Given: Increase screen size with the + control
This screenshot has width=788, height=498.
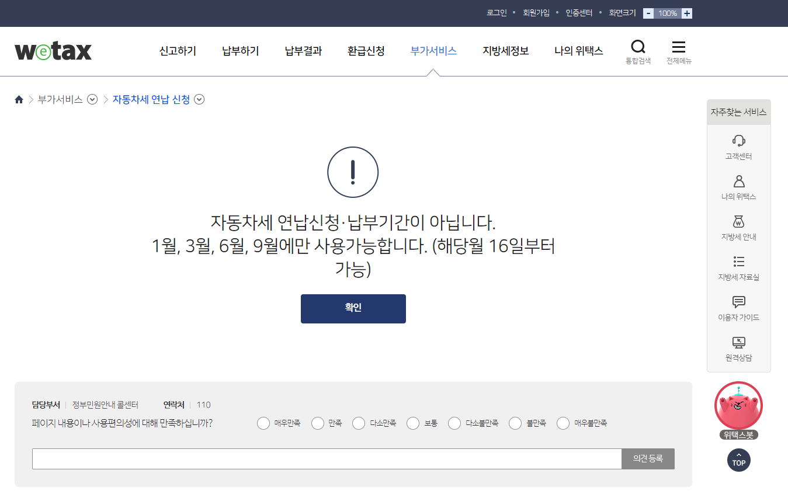Looking at the screenshot, I should coord(686,12).
